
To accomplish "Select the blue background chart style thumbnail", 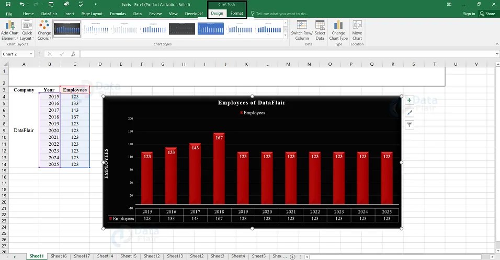I will [210, 29].
